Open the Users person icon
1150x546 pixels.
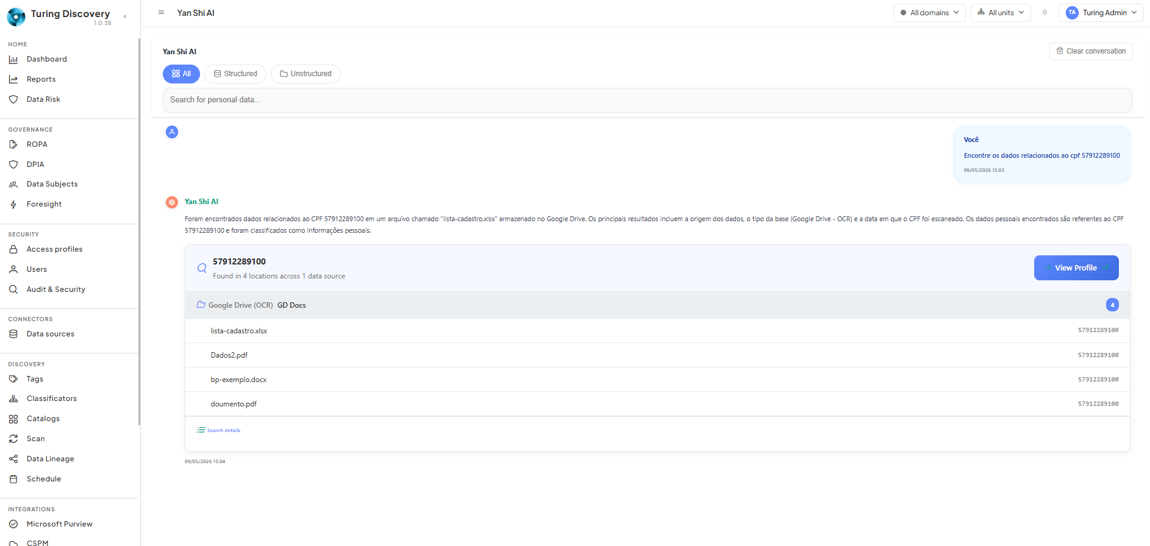(13, 269)
